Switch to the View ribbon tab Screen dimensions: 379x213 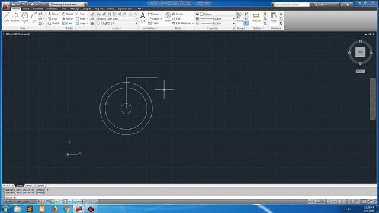[64, 9]
